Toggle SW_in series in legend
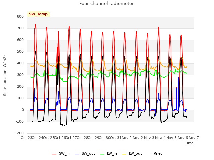Viewport: 214px width, 160px height. click(61, 153)
